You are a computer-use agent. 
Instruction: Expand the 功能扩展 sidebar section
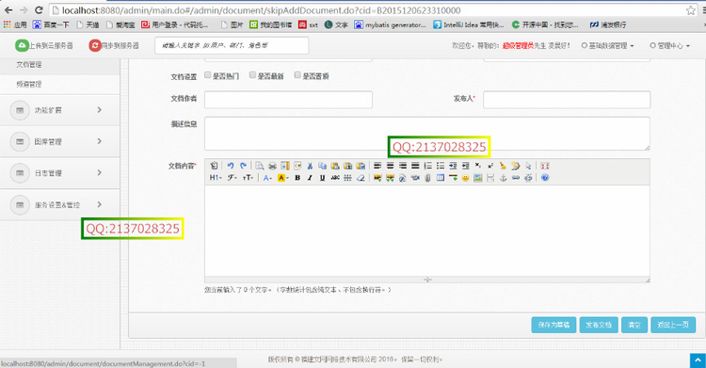coord(60,110)
